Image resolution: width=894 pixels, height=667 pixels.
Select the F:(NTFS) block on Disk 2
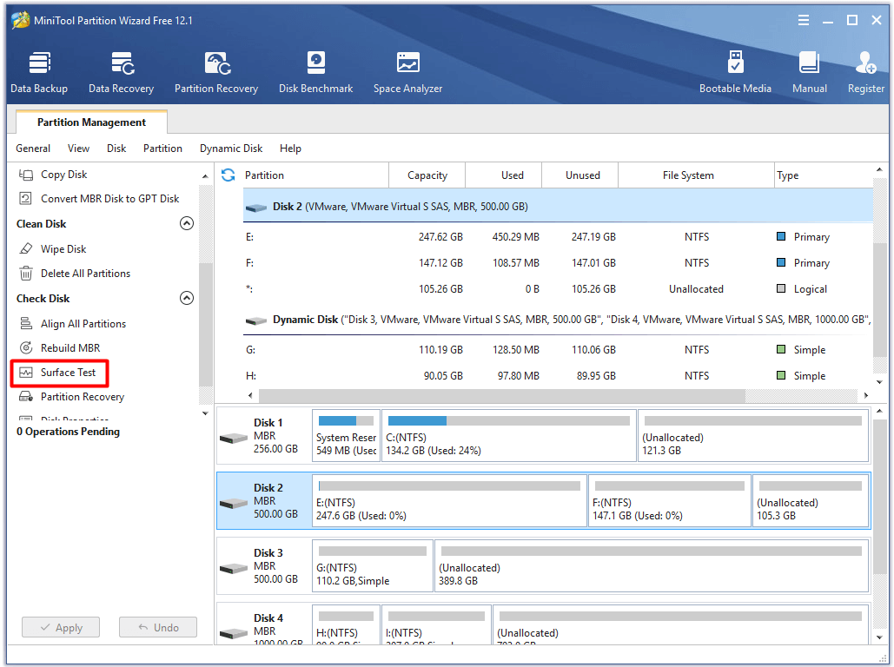pos(669,500)
